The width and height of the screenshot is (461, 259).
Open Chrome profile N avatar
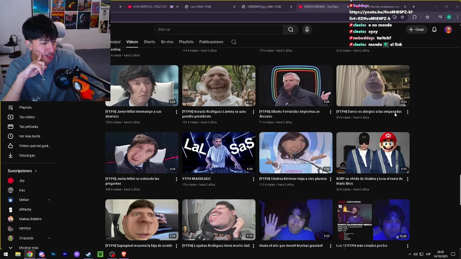pos(449,17)
